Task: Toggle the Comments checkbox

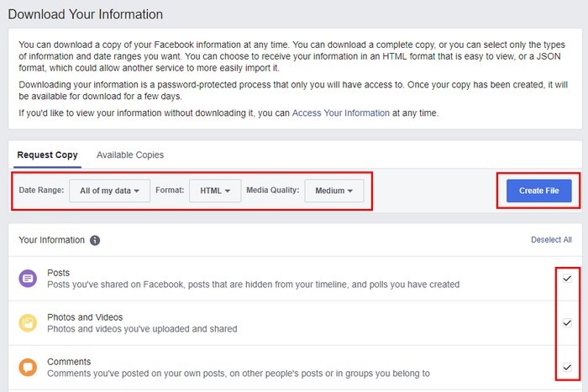Action: click(567, 368)
